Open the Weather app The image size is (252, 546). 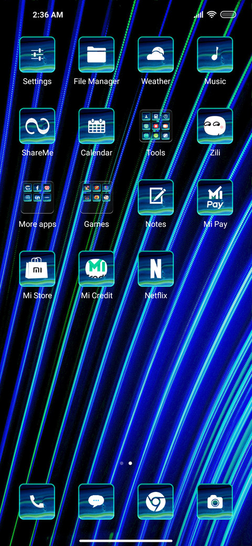pyautogui.click(x=155, y=55)
